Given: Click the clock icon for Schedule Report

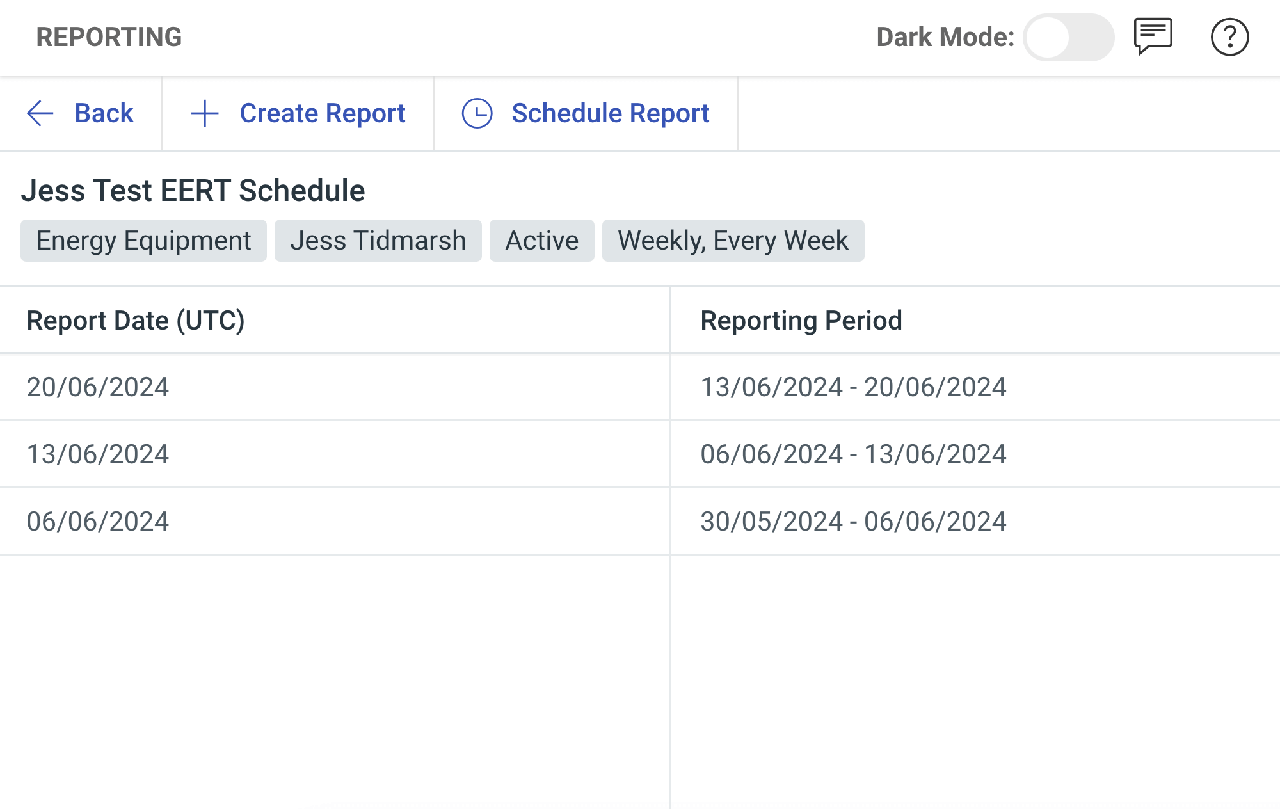Looking at the screenshot, I should click(477, 113).
